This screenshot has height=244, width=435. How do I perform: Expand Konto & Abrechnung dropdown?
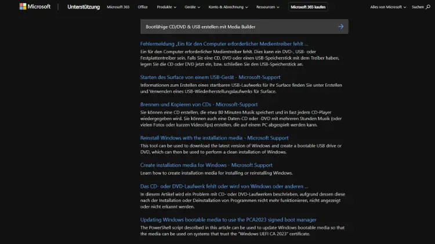coord(228,7)
